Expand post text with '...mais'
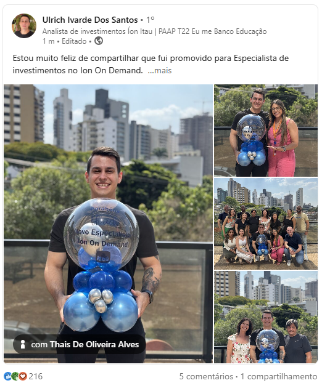Screen dimensions: 322x383 pyautogui.click(x=160, y=71)
